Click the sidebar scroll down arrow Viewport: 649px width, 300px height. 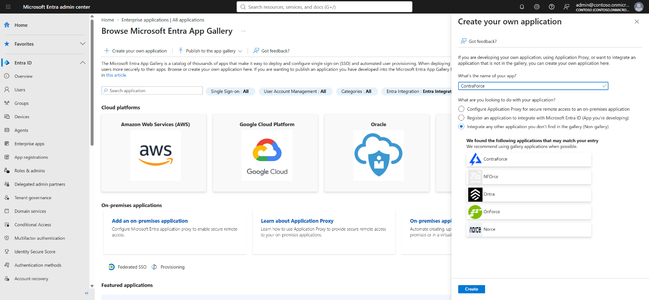click(92, 286)
